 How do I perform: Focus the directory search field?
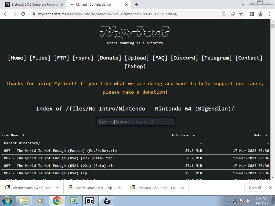(x=135, y=122)
